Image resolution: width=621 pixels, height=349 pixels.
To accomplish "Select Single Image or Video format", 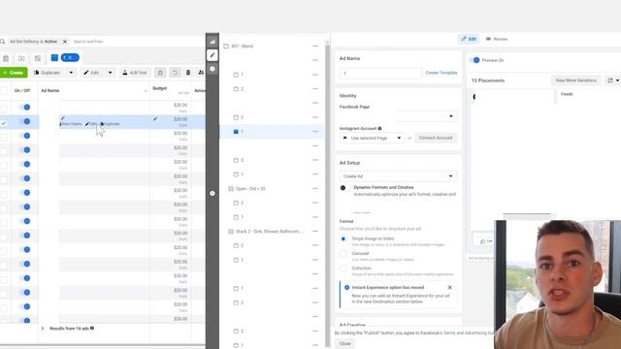I will pyautogui.click(x=343, y=239).
